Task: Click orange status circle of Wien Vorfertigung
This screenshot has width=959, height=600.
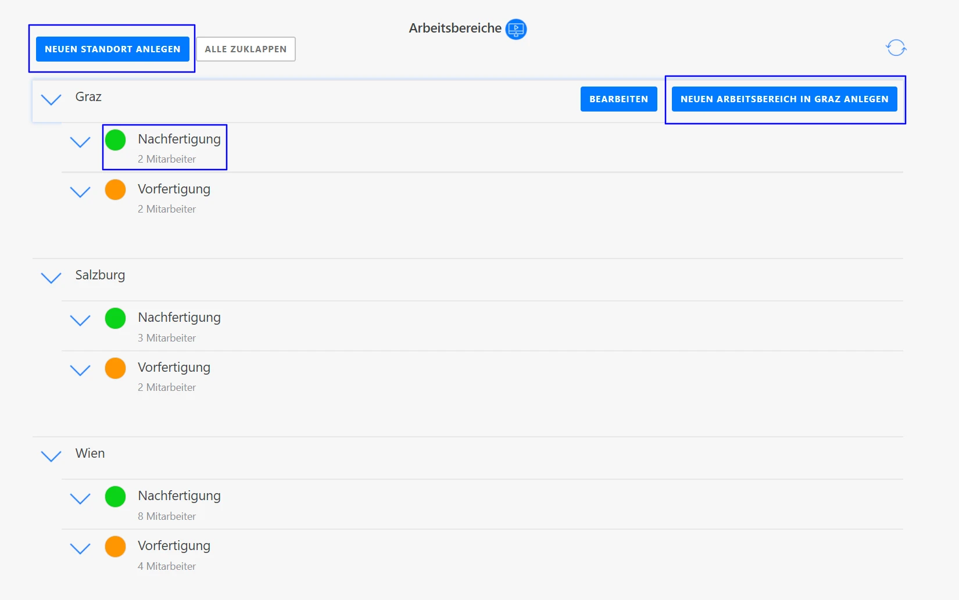Action: coord(115,547)
